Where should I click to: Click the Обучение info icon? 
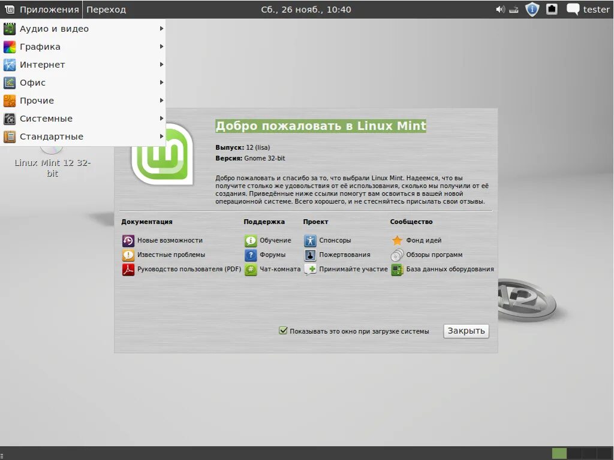click(251, 241)
